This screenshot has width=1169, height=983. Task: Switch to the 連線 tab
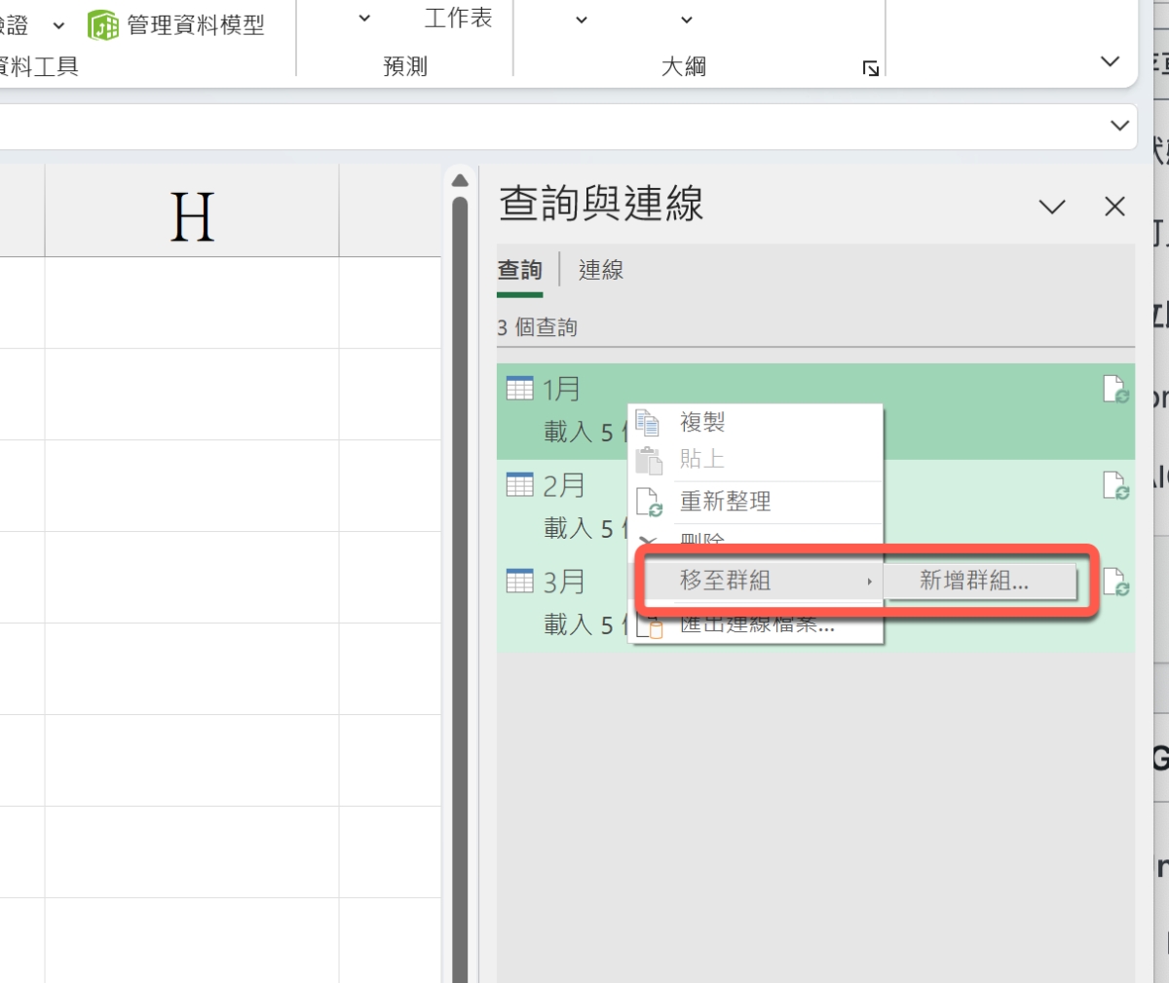[601, 270]
